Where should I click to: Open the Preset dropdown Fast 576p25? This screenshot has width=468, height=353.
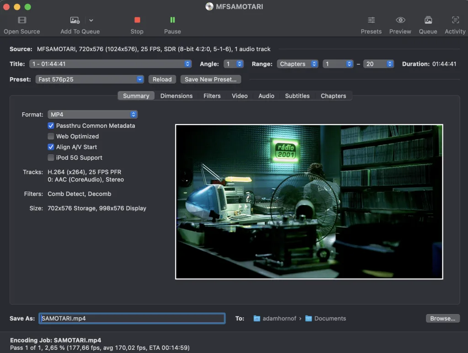[x=90, y=79]
